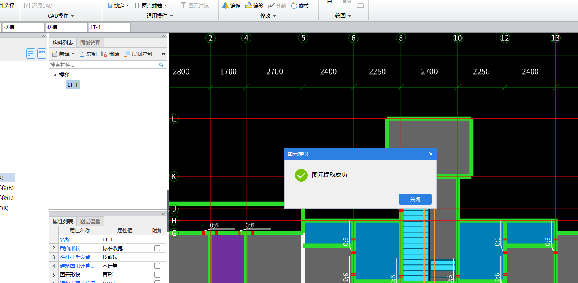Select LT-1 in the component tree
The width and height of the screenshot is (578, 283).
73,85
